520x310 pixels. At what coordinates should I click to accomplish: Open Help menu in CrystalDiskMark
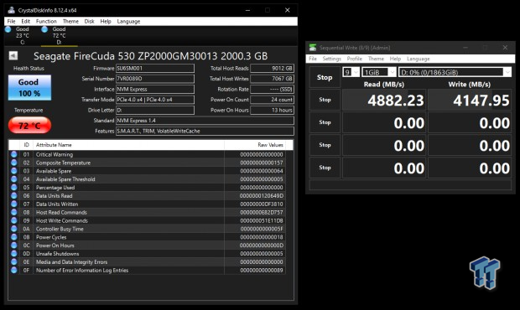395,59
